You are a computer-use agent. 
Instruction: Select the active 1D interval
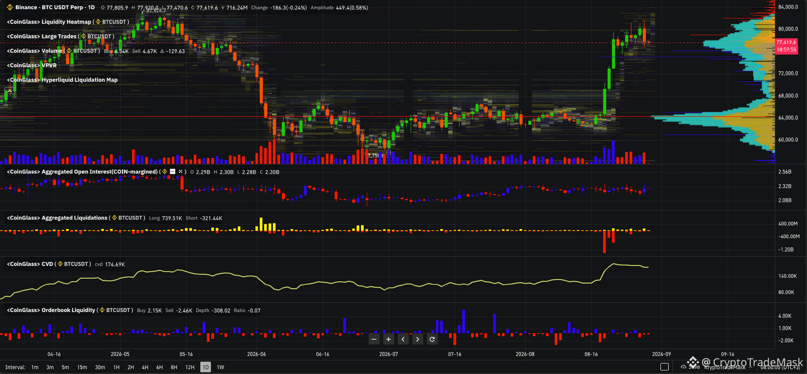click(x=205, y=367)
